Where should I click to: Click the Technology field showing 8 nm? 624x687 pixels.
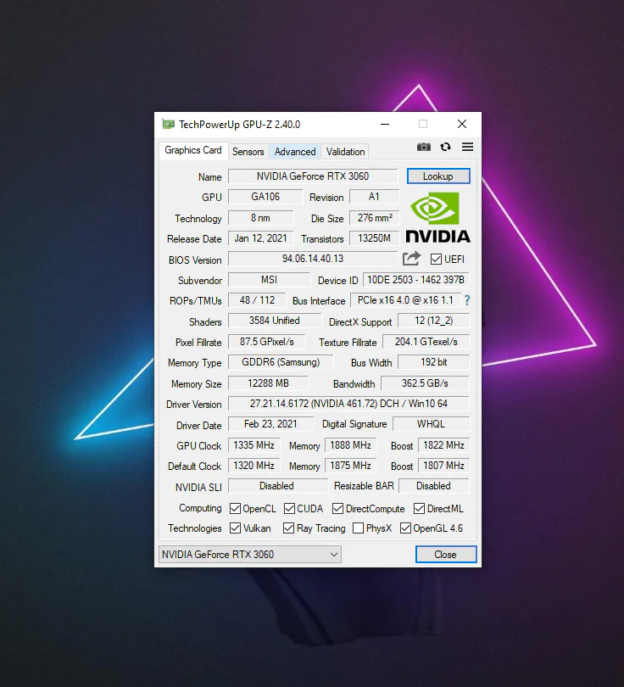click(x=260, y=218)
